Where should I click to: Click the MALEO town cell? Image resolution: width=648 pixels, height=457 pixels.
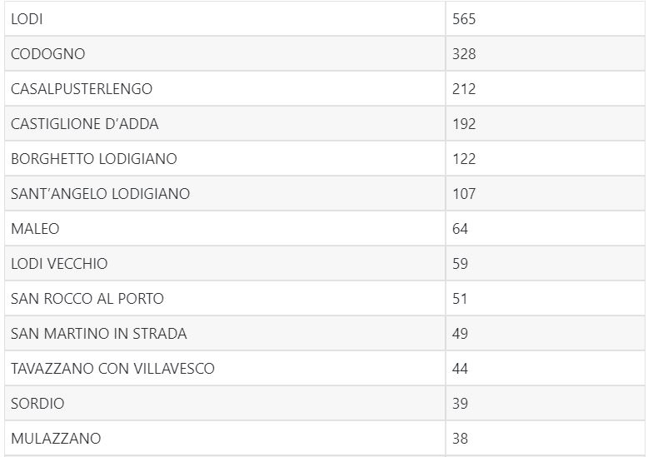coord(36,229)
